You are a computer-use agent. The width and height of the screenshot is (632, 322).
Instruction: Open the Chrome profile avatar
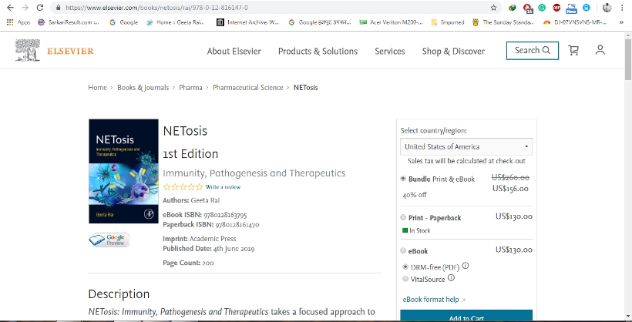click(607, 8)
